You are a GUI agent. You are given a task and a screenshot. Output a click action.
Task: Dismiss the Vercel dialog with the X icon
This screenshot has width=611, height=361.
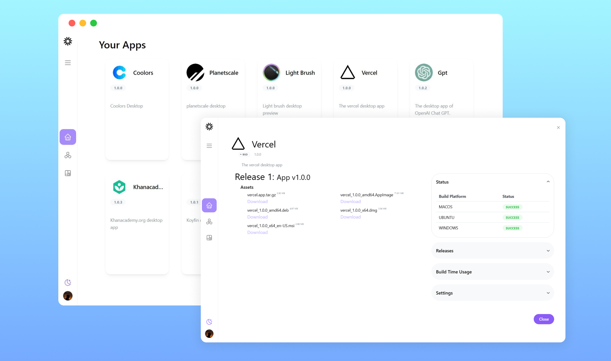(x=558, y=127)
